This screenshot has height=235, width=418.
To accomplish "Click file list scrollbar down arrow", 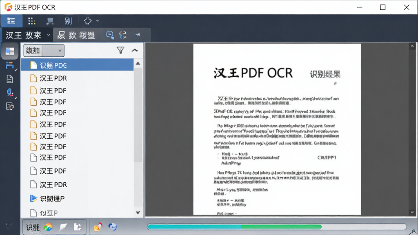I will click(x=138, y=213).
